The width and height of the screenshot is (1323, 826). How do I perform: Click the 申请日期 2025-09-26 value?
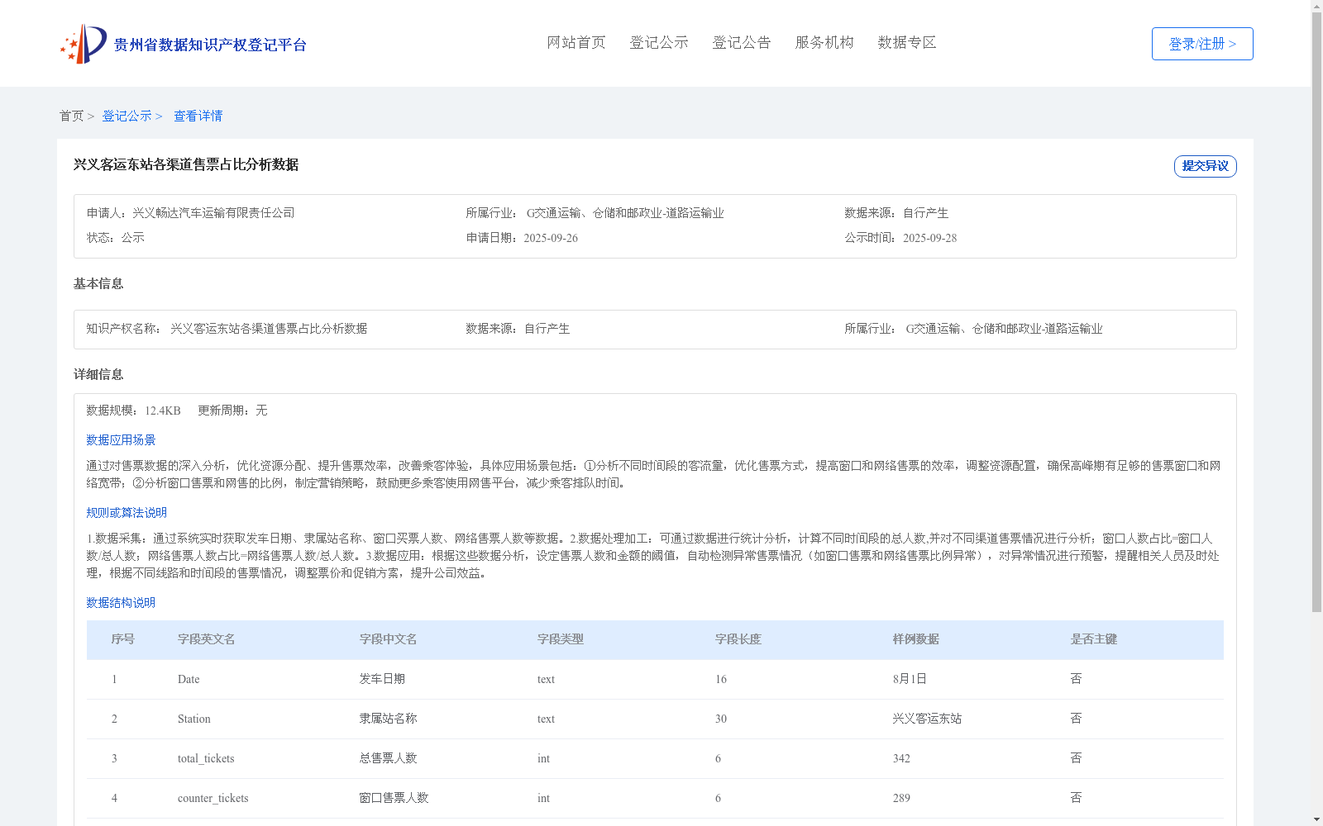coord(551,238)
